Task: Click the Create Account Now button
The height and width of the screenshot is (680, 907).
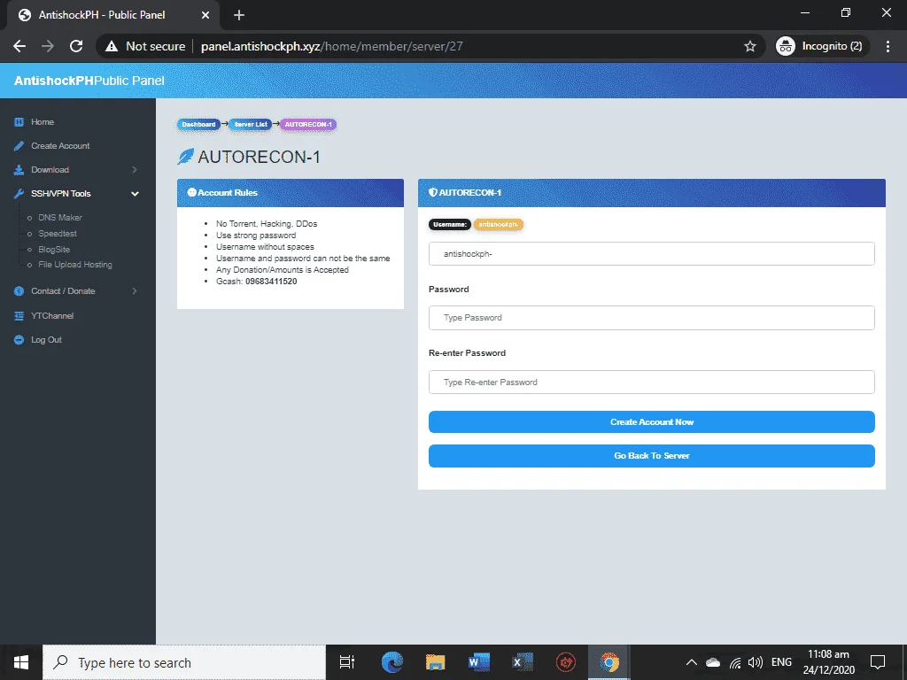Action: tap(651, 422)
